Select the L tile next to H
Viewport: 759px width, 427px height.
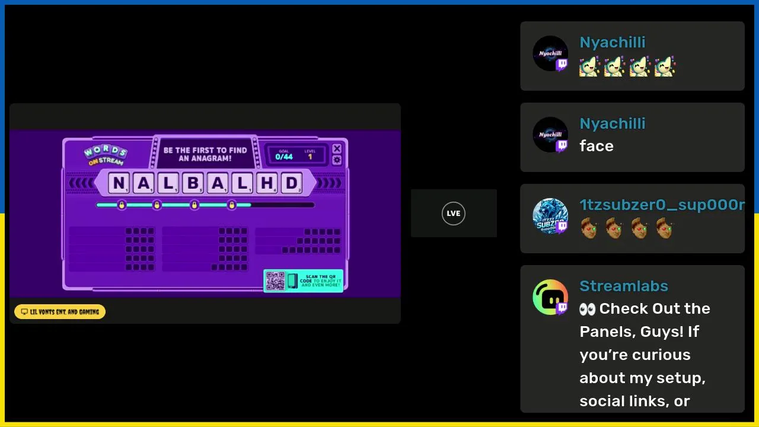[241, 183]
